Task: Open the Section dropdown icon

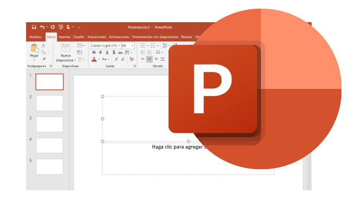Action: [x=80, y=59]
